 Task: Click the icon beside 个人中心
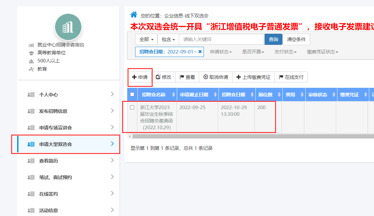[31, 94]
